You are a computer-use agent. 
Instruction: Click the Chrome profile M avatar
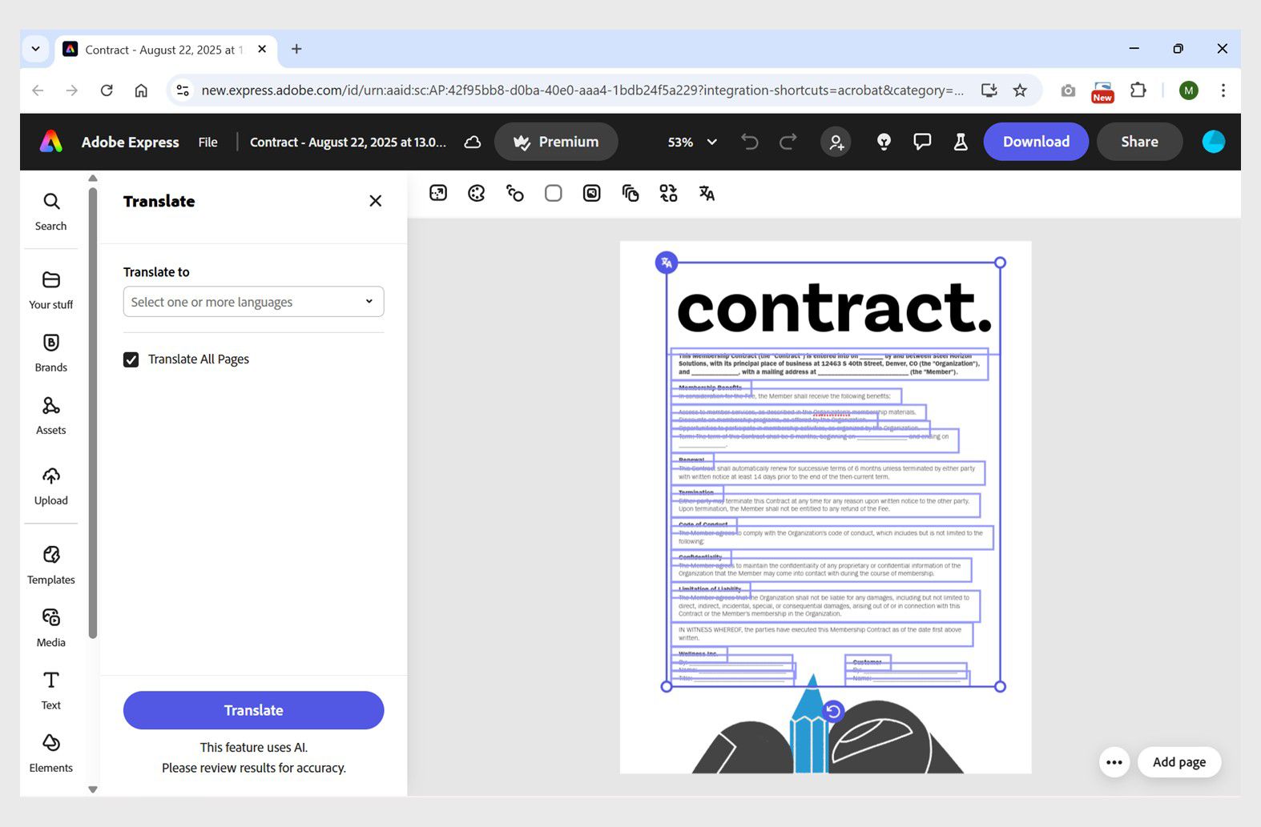(1189, 90)
